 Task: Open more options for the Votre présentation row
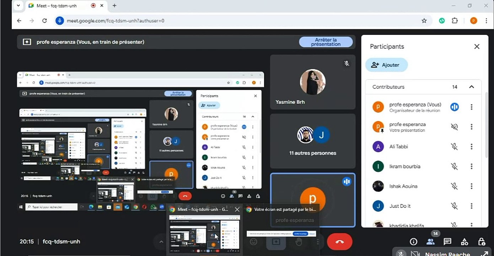[472, 127]
